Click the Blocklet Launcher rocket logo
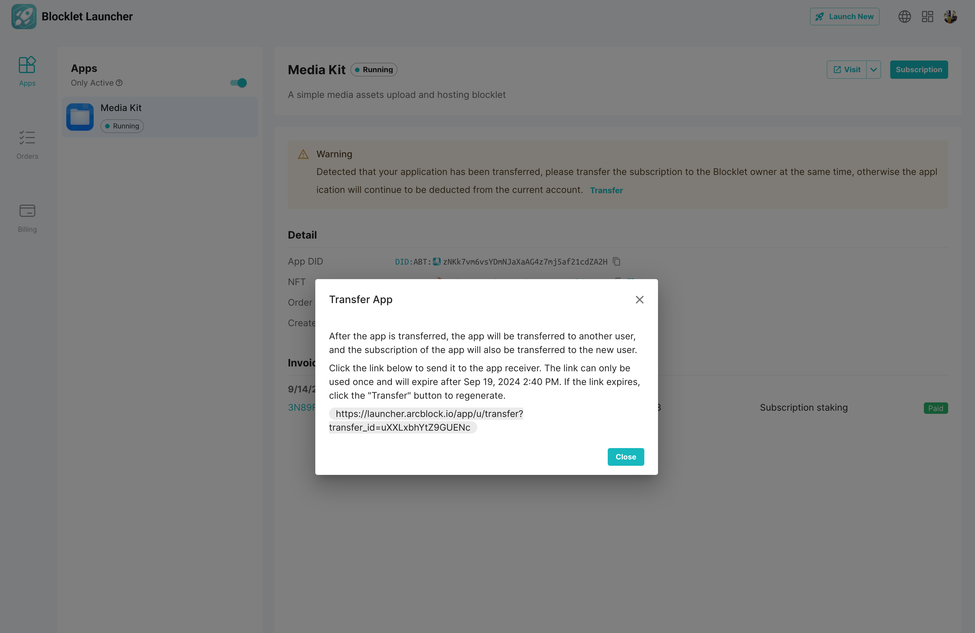Screen dimensions: 975x633 coord(24,16)
